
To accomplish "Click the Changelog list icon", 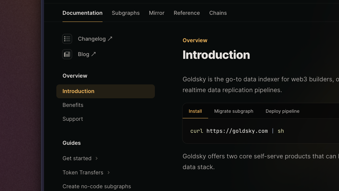I will tap(67, 39).
